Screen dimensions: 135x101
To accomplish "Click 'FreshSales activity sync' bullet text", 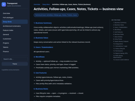I will [x=57, y=68].
